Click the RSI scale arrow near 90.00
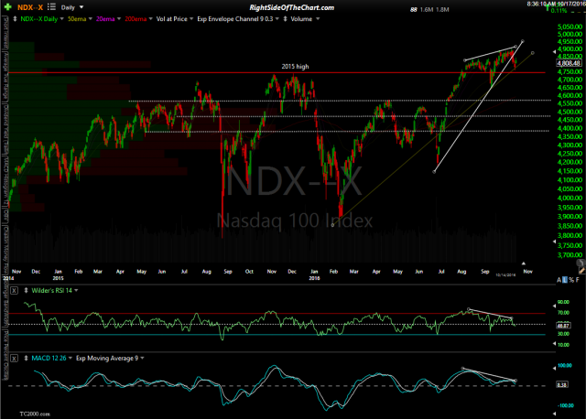 click(554, 306)
